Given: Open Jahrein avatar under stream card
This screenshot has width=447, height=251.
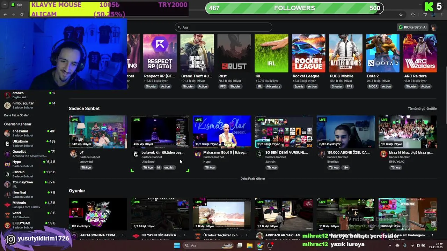Looking at the screenshot, I should click(259, 154).
